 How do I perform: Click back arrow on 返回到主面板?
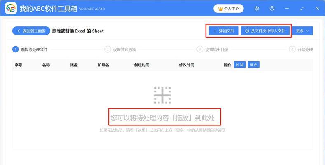tap(19, 31)
